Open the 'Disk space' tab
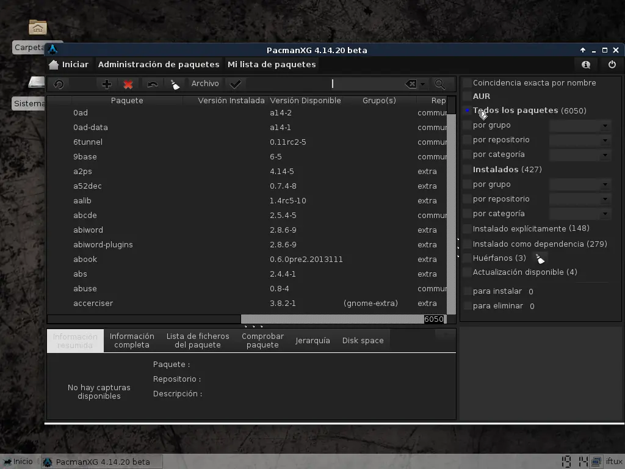 [363, 341]
